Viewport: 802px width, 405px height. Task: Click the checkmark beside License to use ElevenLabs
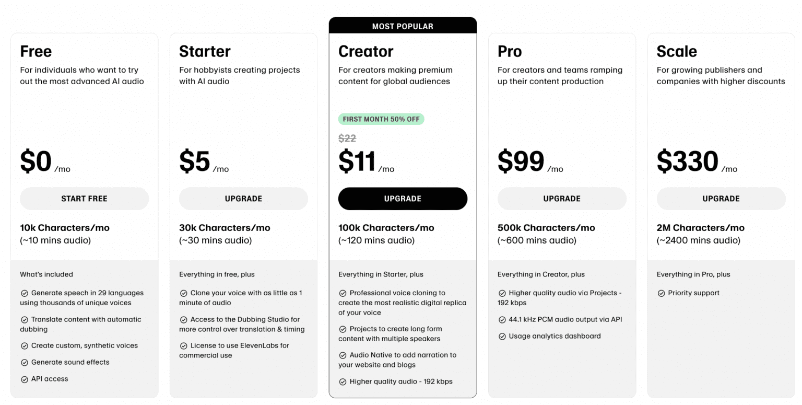[x=184, y=346]
